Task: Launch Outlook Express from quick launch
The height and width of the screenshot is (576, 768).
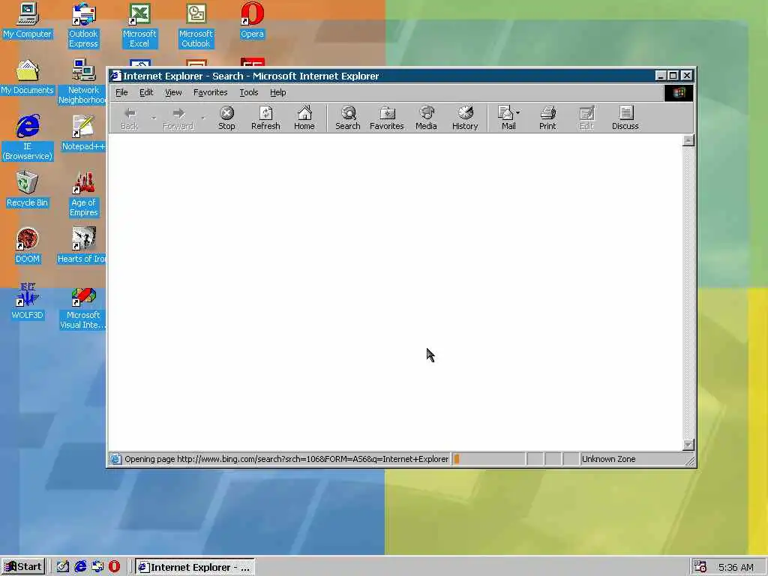Action: [97, 567]
